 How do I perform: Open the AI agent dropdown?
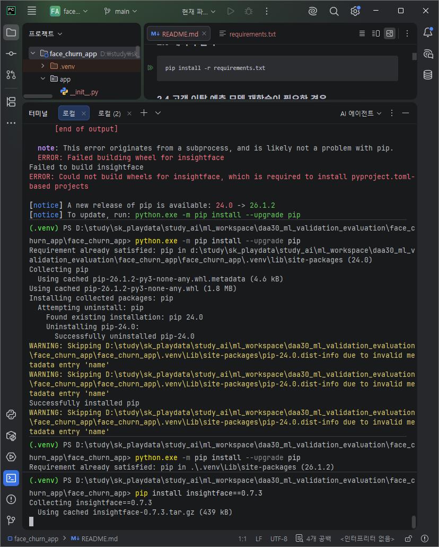click(361, 113)
